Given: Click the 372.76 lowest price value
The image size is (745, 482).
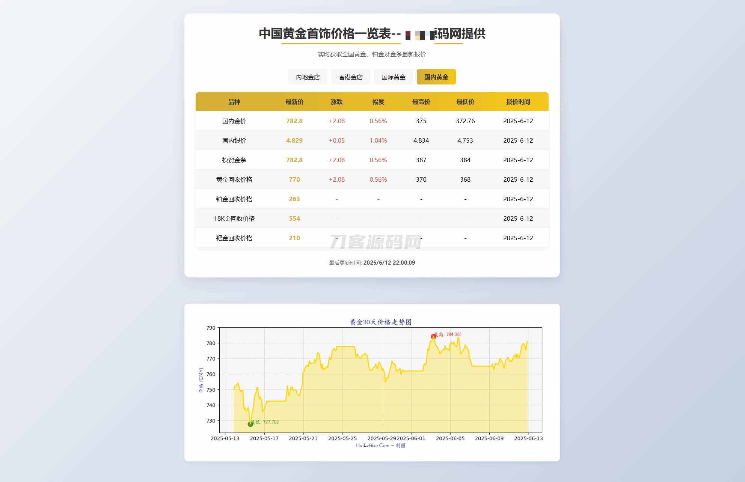Looking at the screenshot, I should pos(465,121).
